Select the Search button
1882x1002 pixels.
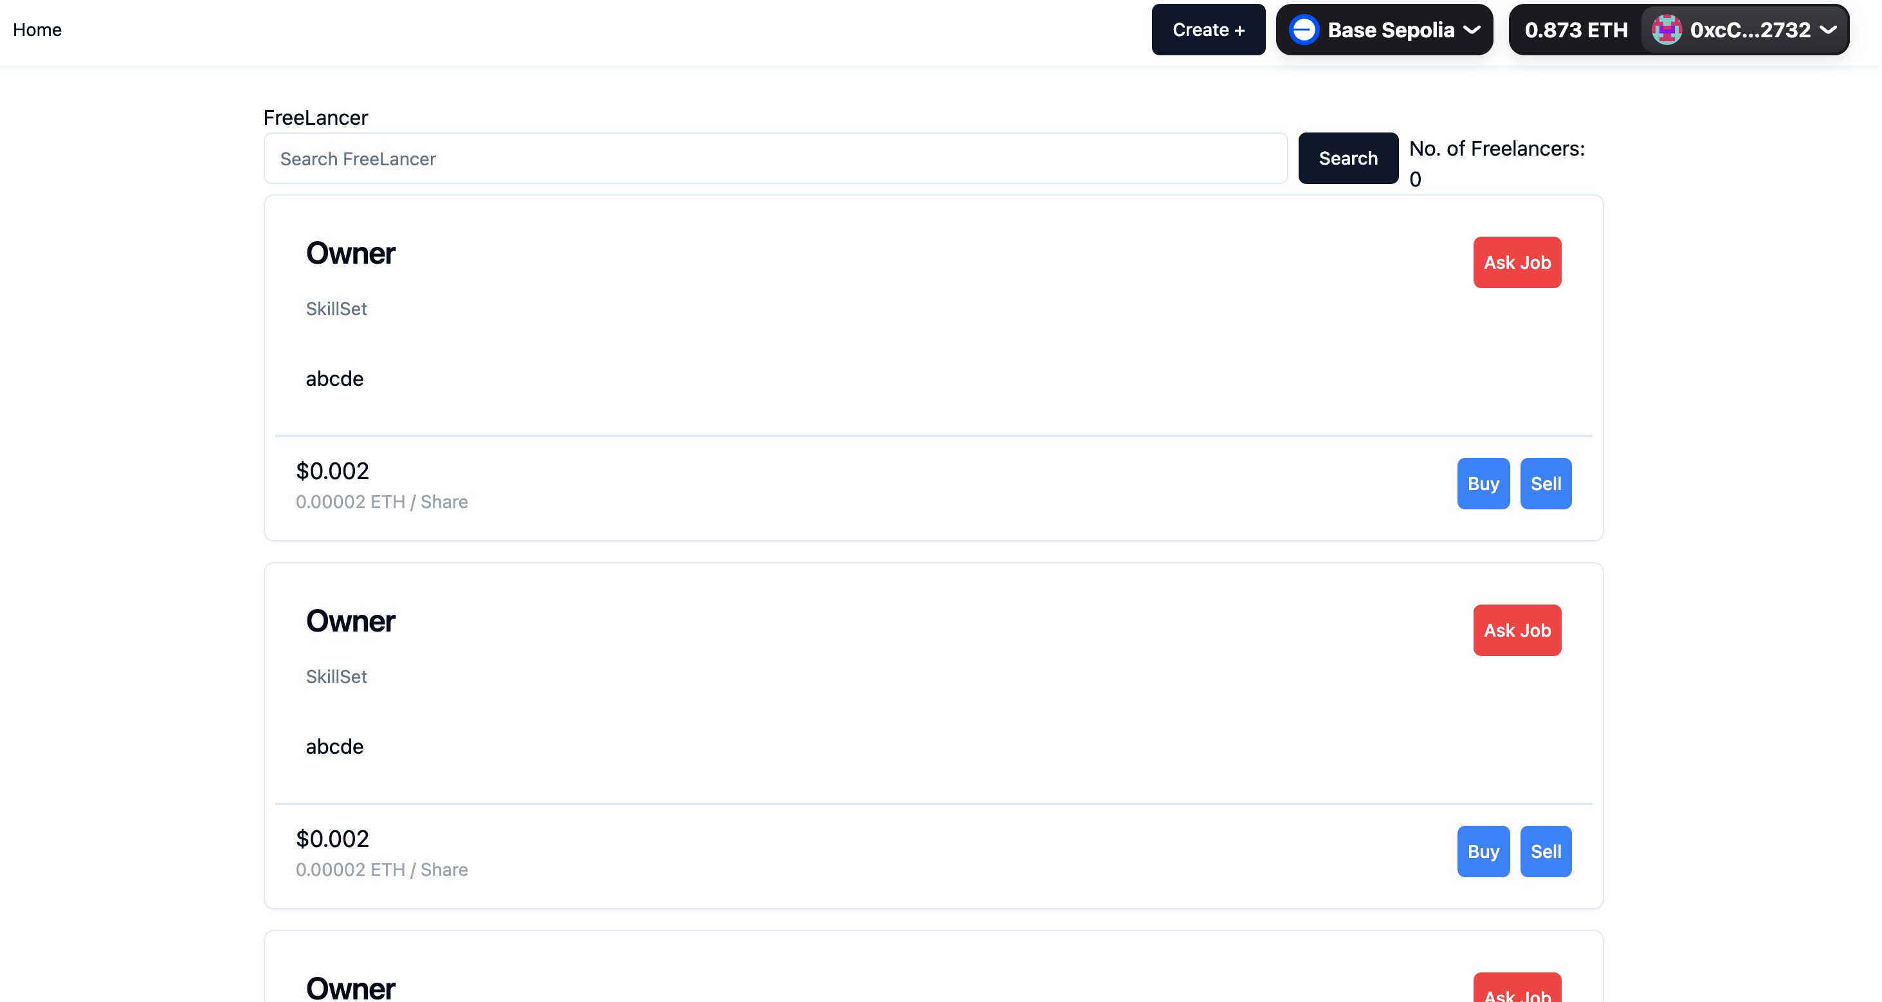click(x=1348, y=158)
